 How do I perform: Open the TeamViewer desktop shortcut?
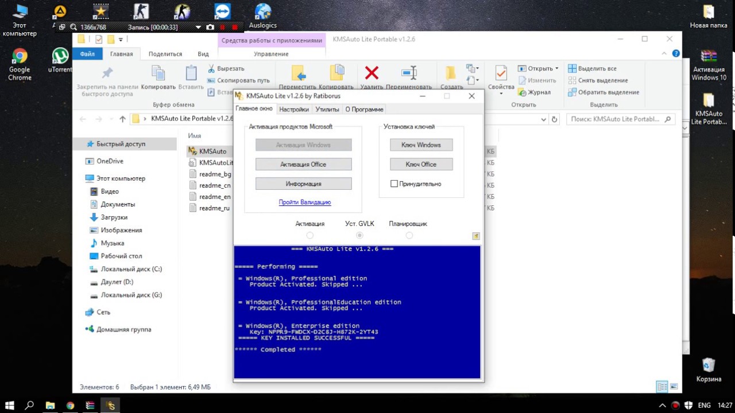222,11
